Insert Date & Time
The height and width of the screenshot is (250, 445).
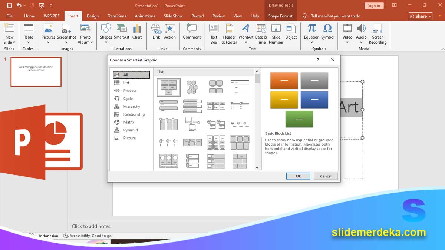pos(261,34)
